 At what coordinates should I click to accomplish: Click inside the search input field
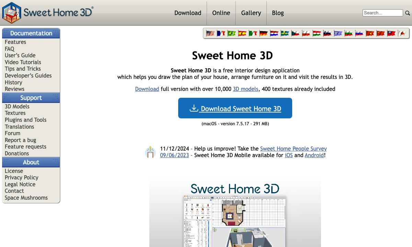[x=382, y=13]
